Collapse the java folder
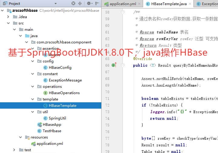 [21, 36]
